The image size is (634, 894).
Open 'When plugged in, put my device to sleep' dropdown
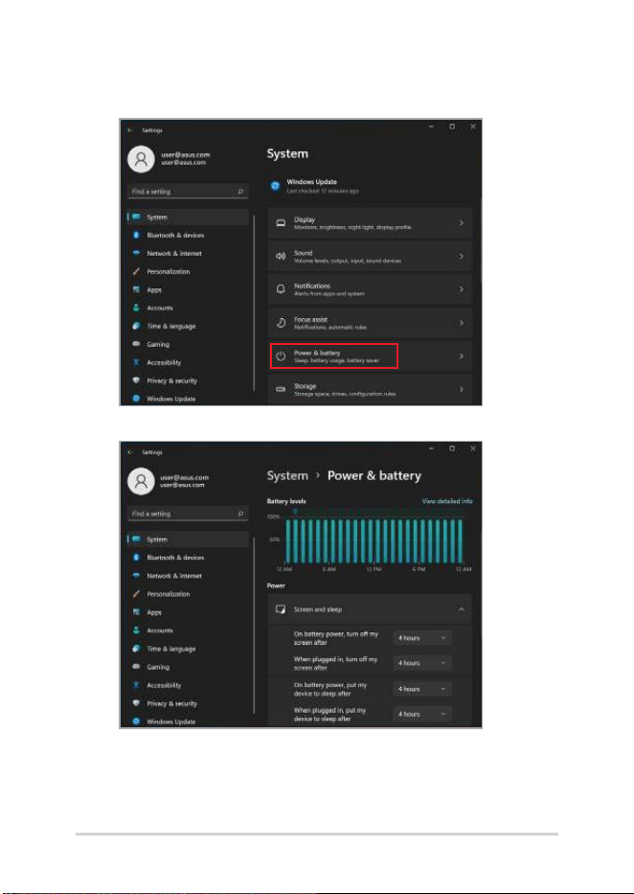[x=422, y=714]
